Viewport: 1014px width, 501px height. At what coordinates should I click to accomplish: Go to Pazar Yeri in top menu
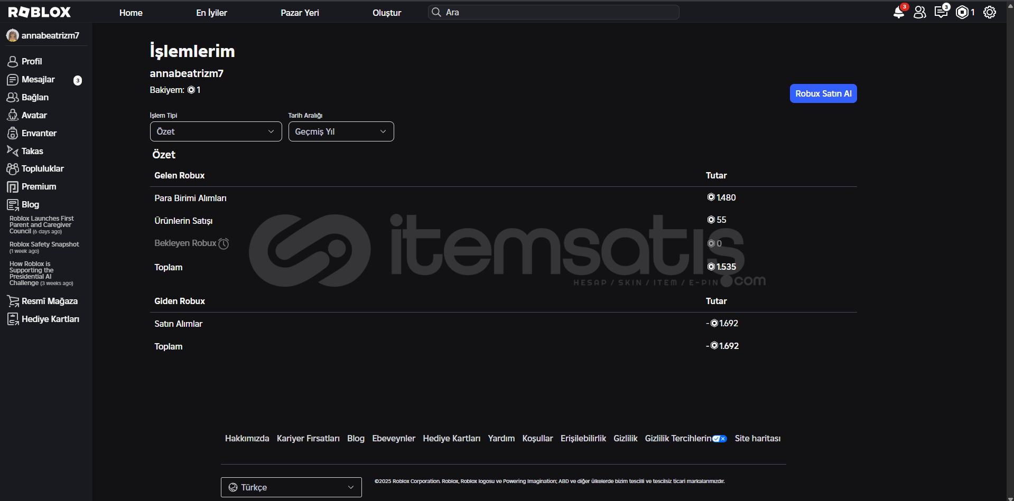300,13
